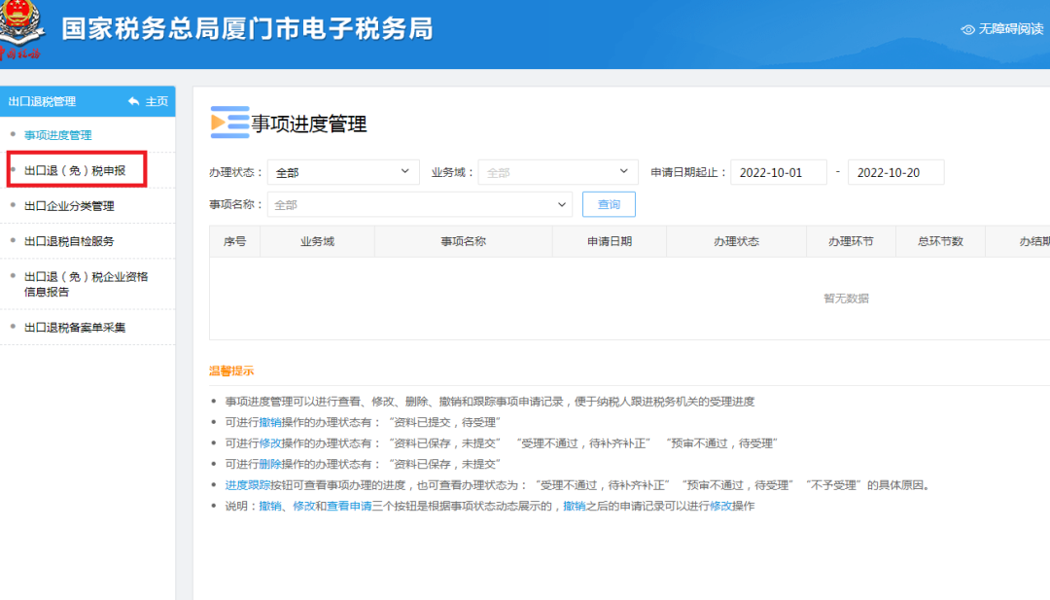
Task: Click the 主页 back arrow icon
Action: pos(134,101)
